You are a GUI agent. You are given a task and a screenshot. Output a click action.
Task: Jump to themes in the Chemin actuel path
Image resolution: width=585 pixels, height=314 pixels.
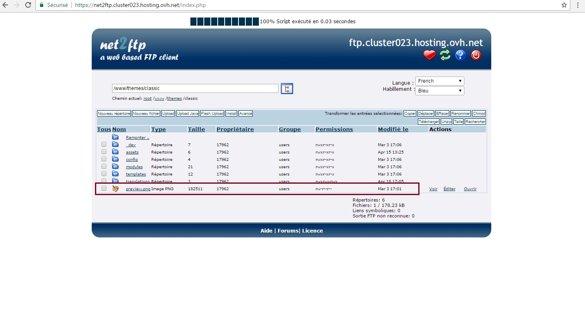(x=174, y=99)
